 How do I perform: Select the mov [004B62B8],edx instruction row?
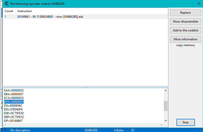(86, 17)
